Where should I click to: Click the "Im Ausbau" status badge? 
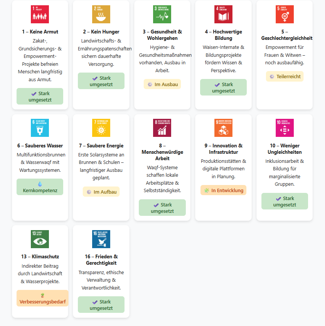click(x=162, y=84)
